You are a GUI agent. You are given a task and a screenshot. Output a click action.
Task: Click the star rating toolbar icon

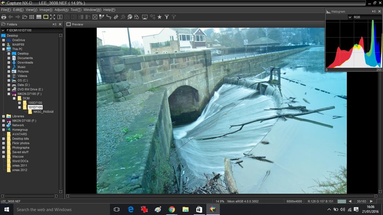pos(159,17)
